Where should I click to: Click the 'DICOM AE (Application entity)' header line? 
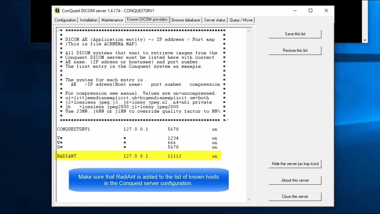coord(140,40)
